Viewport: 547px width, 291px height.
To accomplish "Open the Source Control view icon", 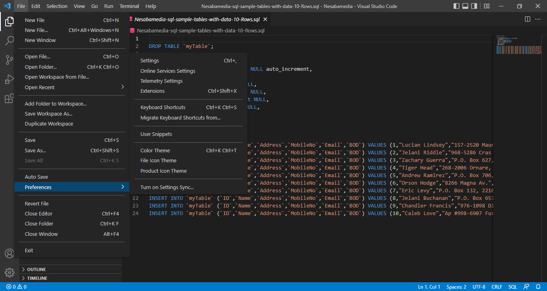I will pos(9,60).
